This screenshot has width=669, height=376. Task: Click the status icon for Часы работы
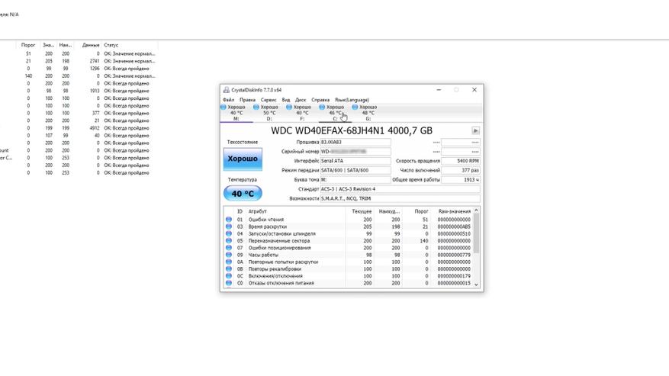(x=229, y=255)
